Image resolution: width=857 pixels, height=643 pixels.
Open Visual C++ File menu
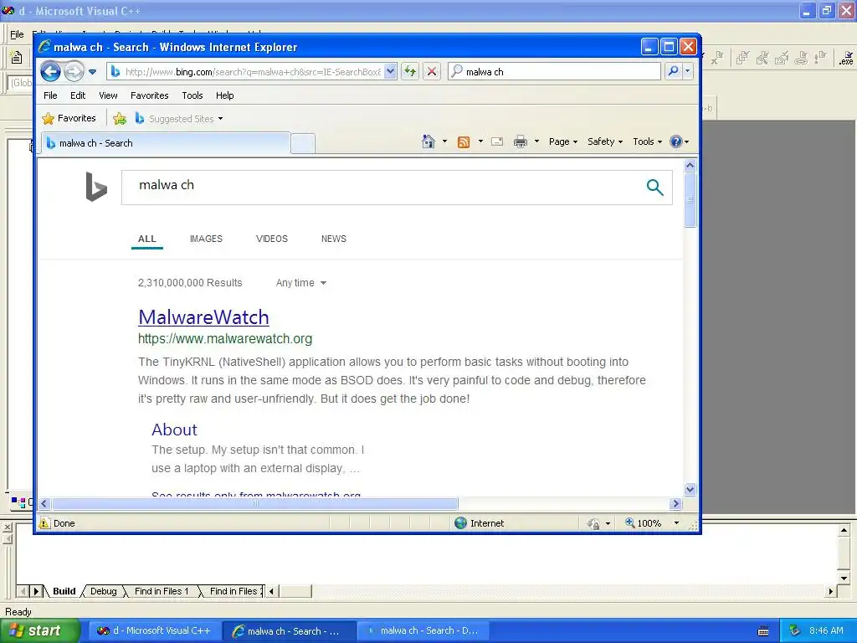tap(17, 34)
